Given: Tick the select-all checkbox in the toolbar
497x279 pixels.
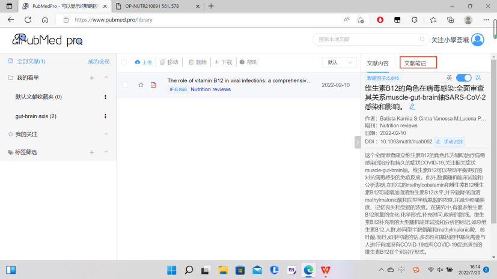Looking at the screenshot, I should coord(124,62).
